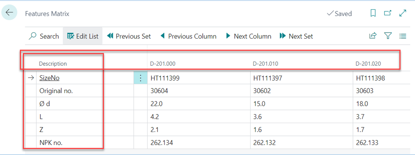Show more options for SizeNo row
Screen dimensions: 415x155
point(141,78)
